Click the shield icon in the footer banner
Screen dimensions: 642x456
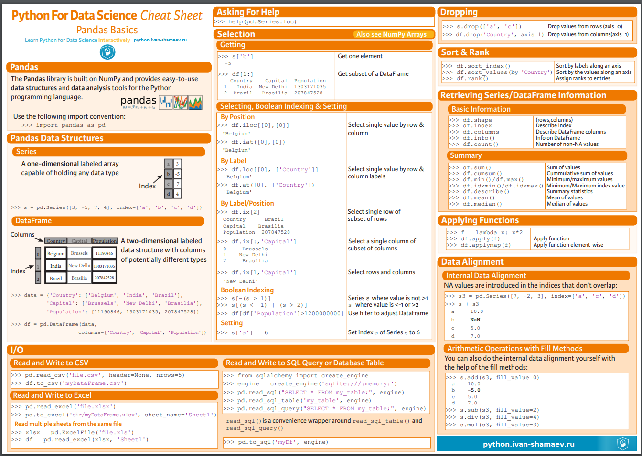[622, 444]
